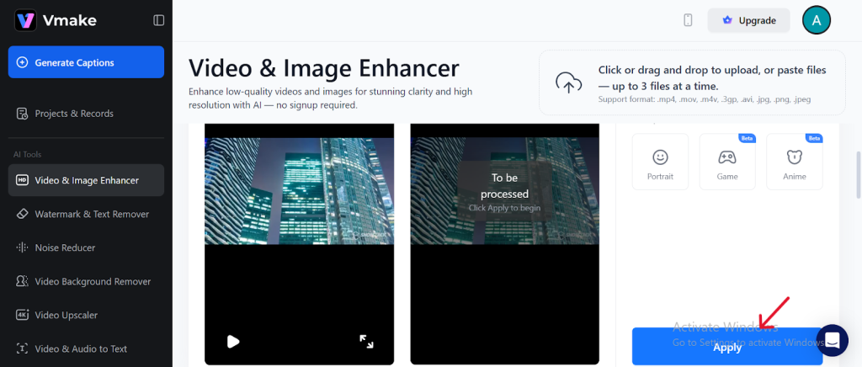Open Projects & Records
This screenshot has width=862, height=367.
pos(74,114)
